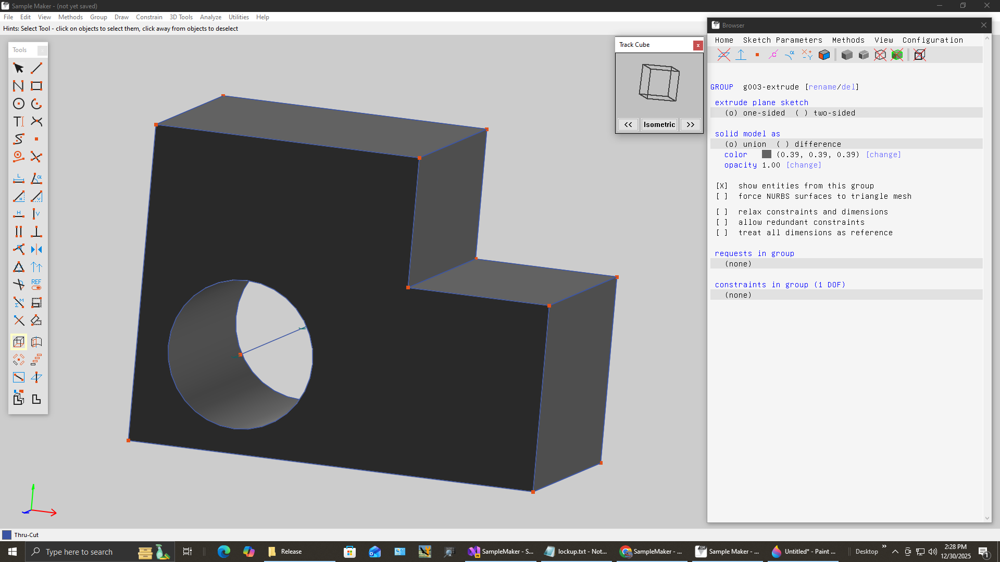Click the extrude cube tool icon

coord(19,342)
